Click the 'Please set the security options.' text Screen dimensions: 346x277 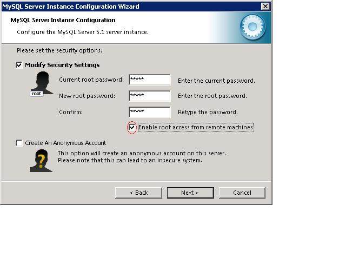[x=59, y=50]
